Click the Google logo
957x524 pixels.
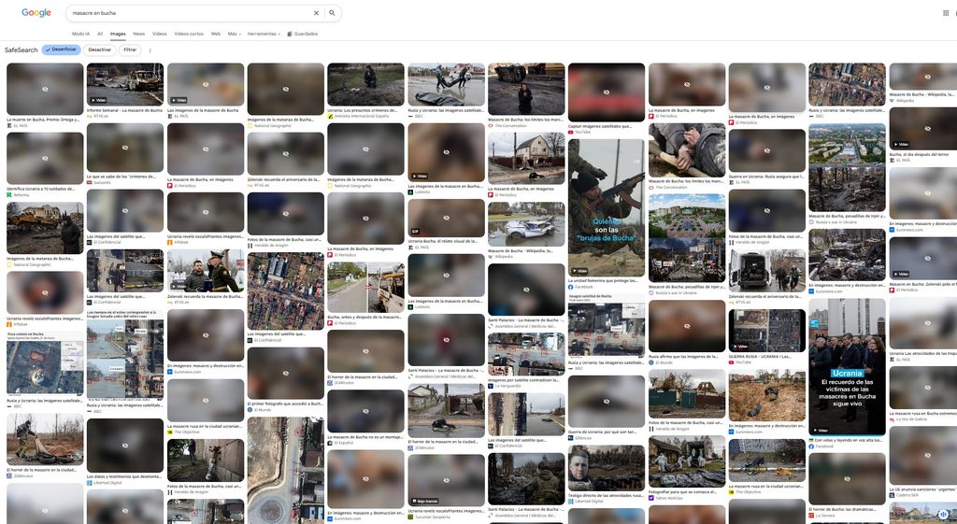pos(36,13)
